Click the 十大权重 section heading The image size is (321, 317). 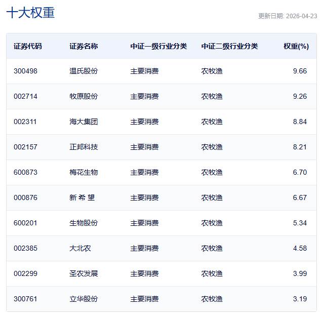click(30, 13)
